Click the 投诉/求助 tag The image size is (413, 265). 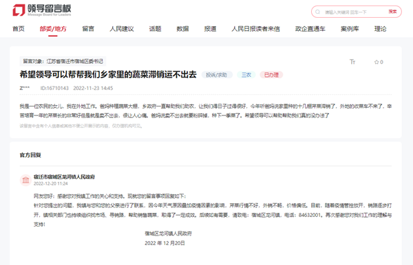pos(217,75)
